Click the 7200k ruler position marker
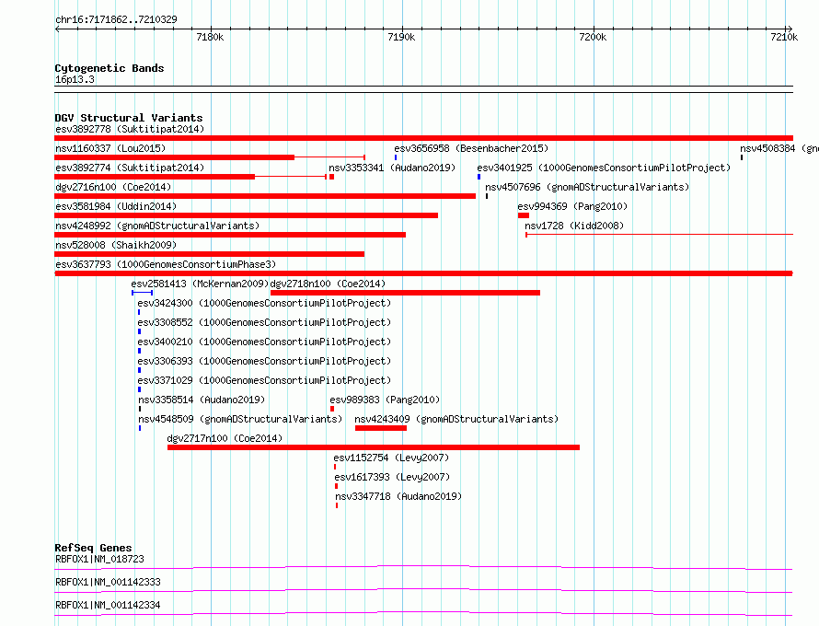This screenshot has width=819, height=626. (593, 37)
